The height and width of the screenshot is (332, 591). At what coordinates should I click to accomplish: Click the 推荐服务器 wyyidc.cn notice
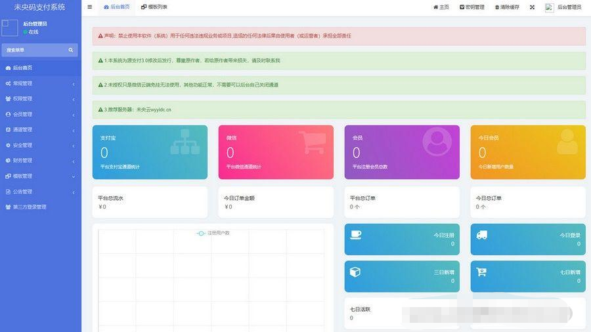coord(339,110)
